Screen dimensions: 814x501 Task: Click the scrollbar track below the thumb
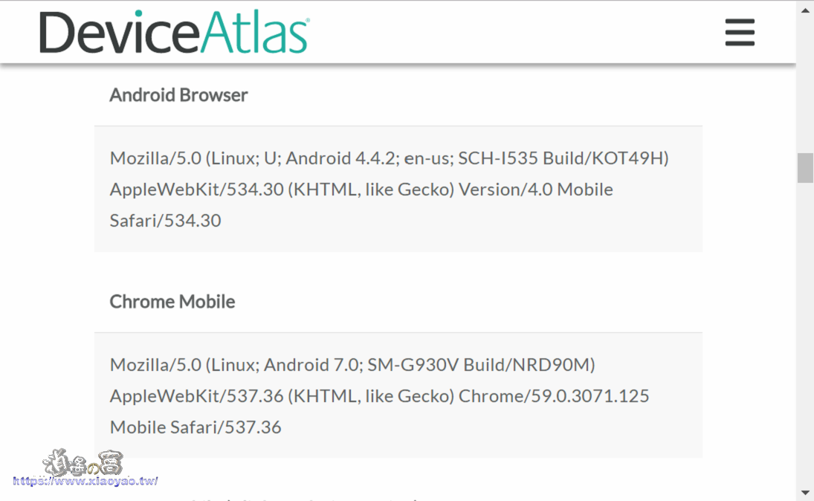point(805,334)
